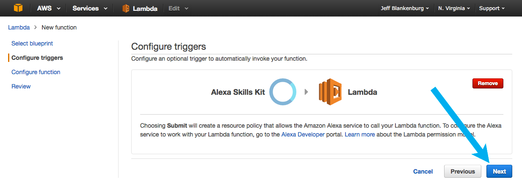Change the N. Virginia region
Viewport: 522px width, 182px height.
454,8
